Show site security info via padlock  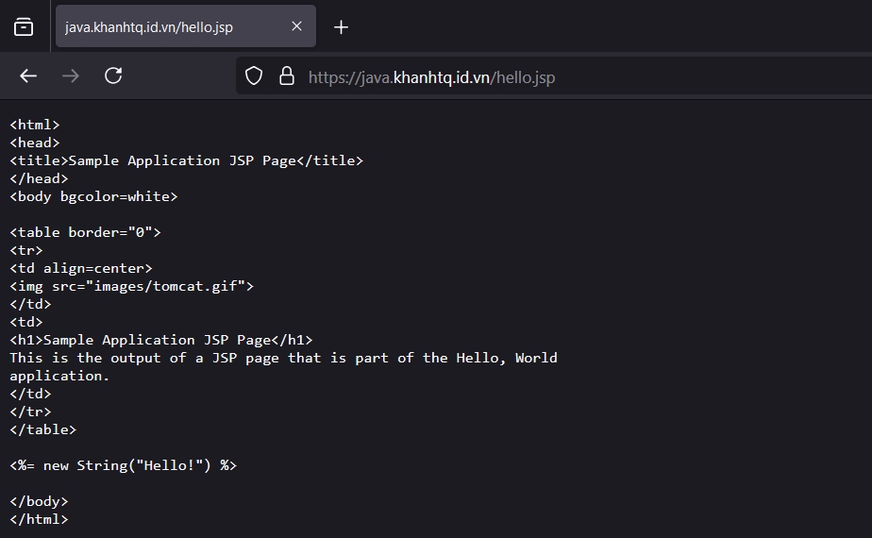[287, 76]
